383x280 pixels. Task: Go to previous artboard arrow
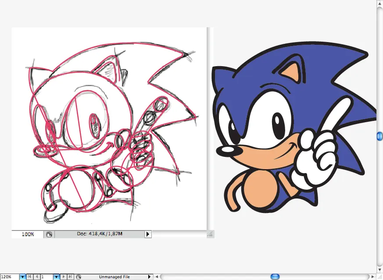click(x=37, y=277)
